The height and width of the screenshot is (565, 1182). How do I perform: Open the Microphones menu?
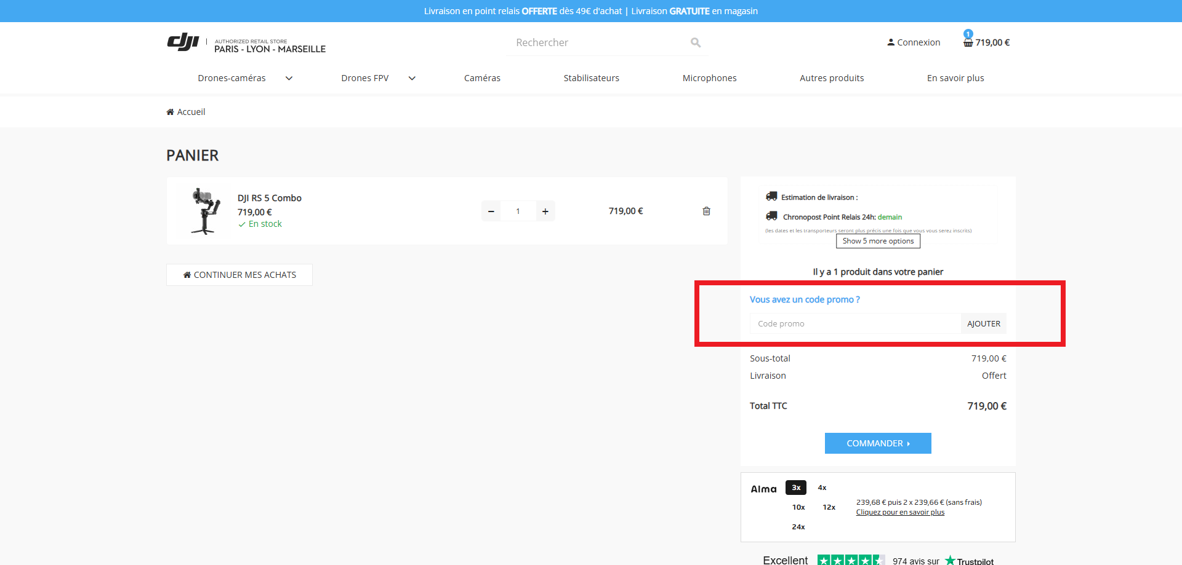tap(709, 78)
